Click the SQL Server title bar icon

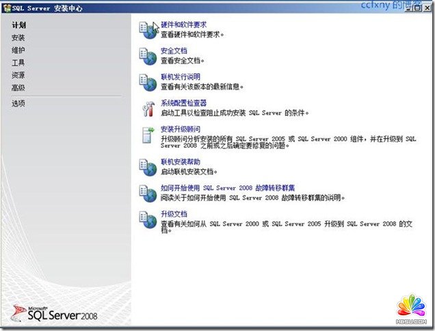[7, 6]
